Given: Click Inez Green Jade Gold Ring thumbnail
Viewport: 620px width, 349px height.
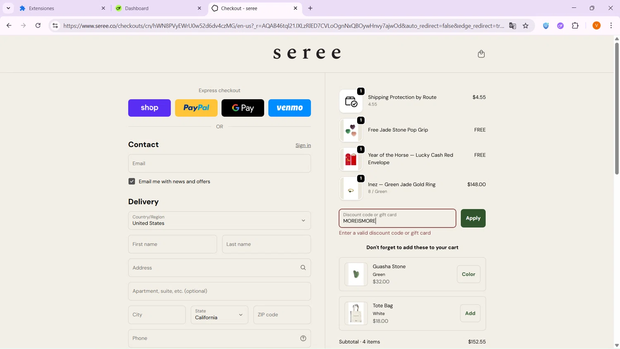Looking at the screenshot, I should coord(351,188).
